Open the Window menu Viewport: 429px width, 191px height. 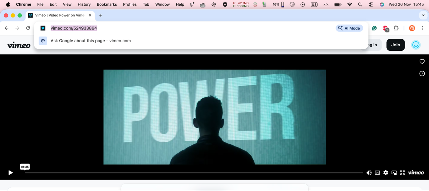point(163,4)
